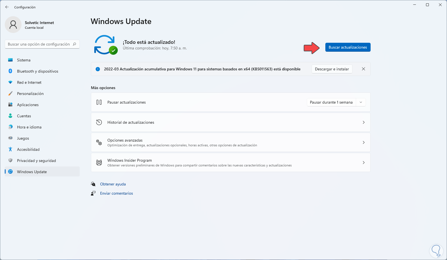This screenshot has width=447, height=260.
Task: Select the Bluetooth icon in sidebar
Action: tap(10, 71)
